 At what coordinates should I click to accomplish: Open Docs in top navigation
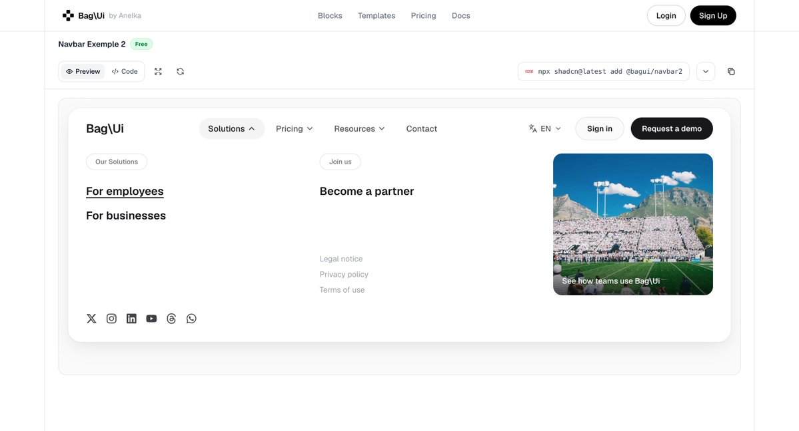click(460, 16)
